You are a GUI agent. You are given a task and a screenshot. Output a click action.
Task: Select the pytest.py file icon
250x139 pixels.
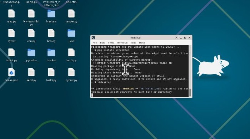[71, 72]
